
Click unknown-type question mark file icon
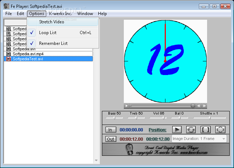pos(9,34)
